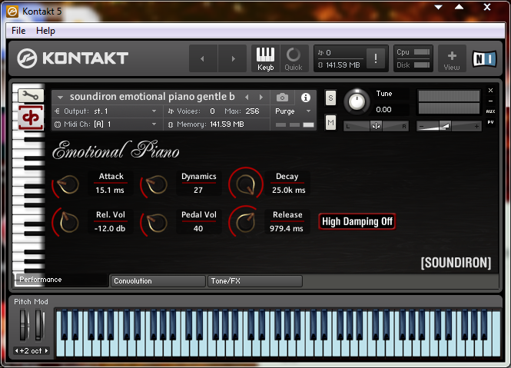Click the title bar up-triangle button
Image resolution: width=511 pixels, height=368 pixels.
coord(460,7)
